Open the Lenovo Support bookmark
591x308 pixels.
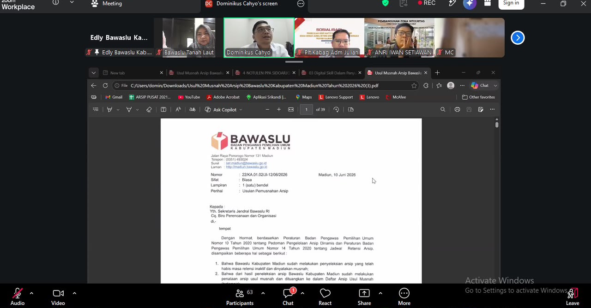coord(336,97)
